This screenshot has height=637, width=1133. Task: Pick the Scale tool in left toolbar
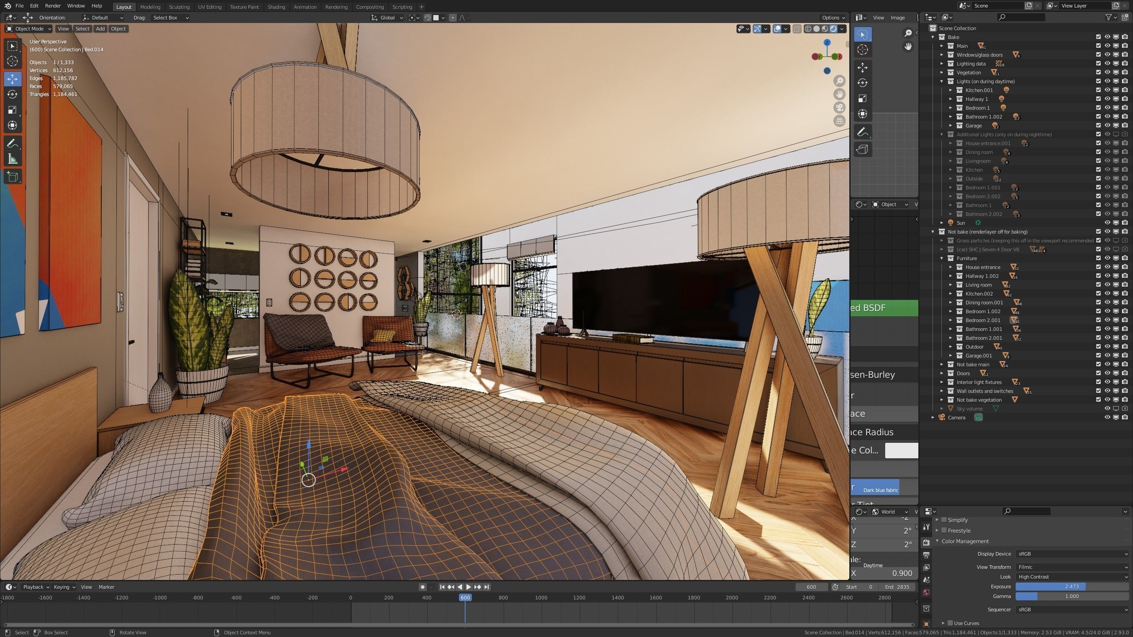pos(12,110)
